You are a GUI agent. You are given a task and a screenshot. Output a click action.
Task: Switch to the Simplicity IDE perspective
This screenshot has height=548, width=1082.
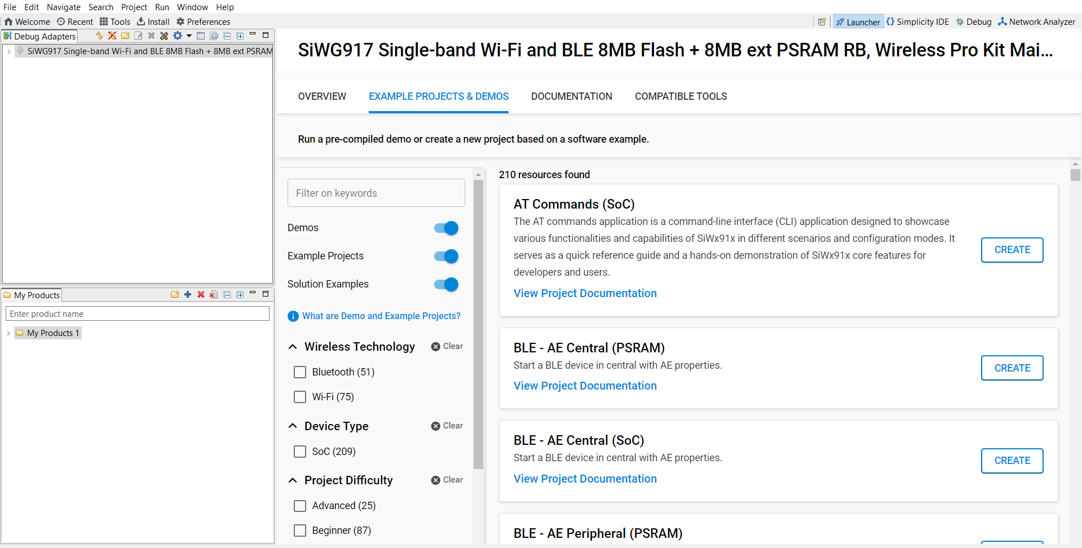917,21
